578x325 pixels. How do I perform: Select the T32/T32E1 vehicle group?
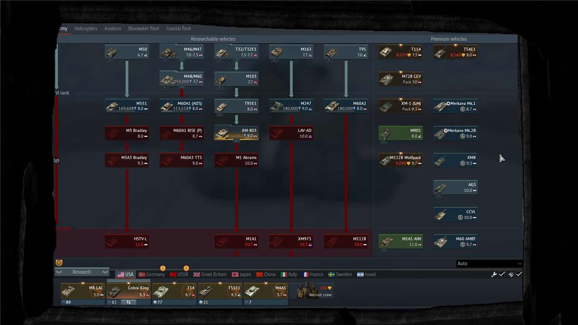[236, 52]
